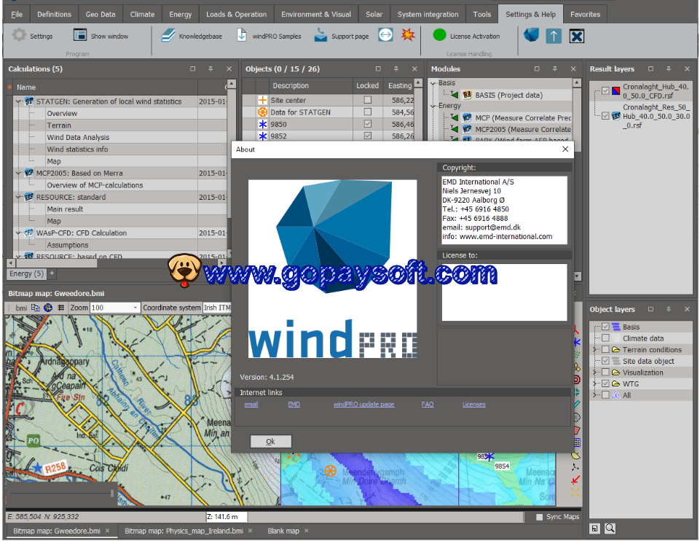Click the Show window ribbon icon
The width and height of the screenshot is (700, 541).
pyautogui.click(x=80, y=35)
